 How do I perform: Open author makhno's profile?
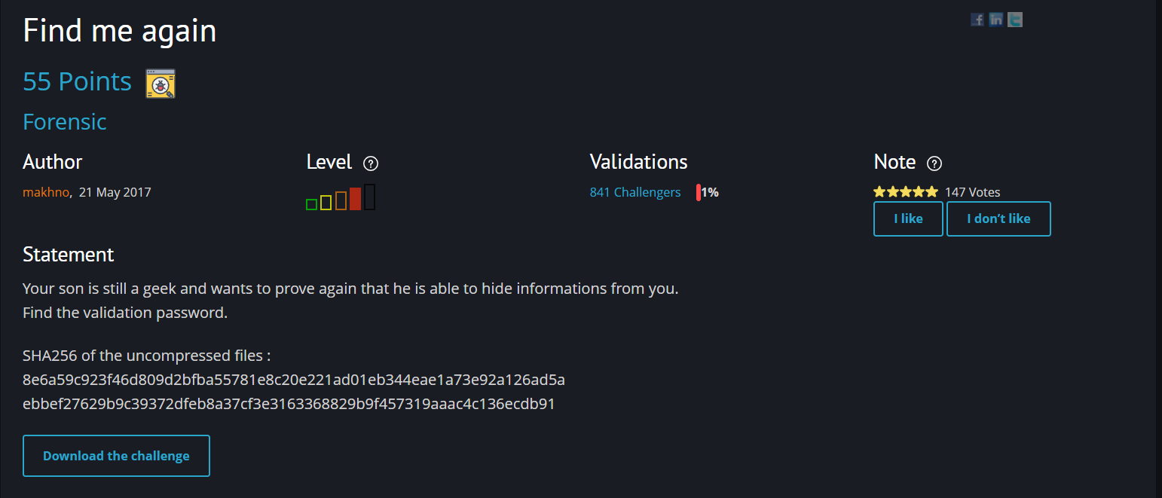click(46, 192)
